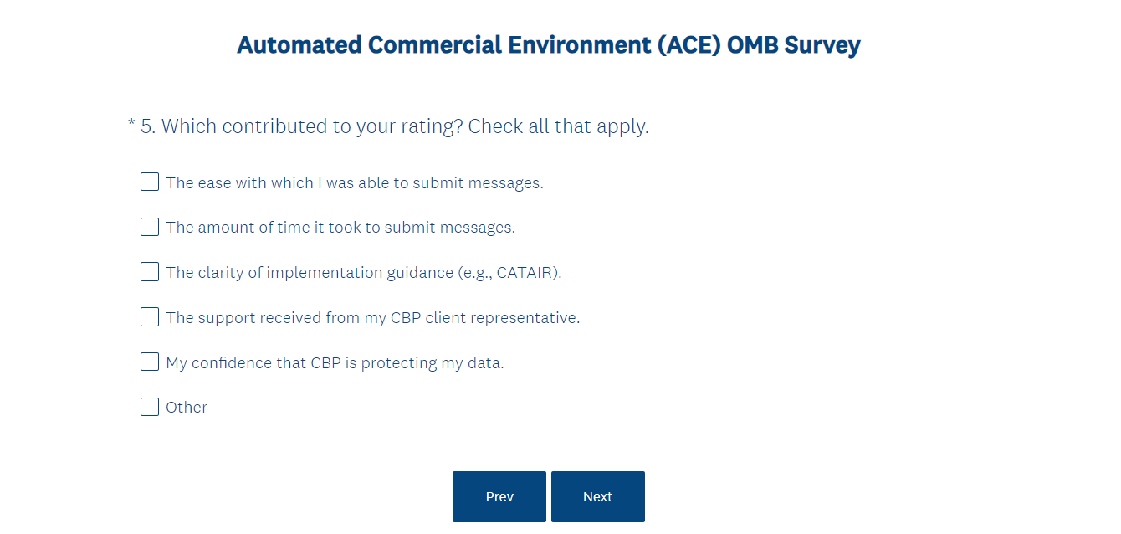The image size is (1121, 534).
Task: Check the ease of submitting messages checkbox
Action: click(x=150, y=182)
